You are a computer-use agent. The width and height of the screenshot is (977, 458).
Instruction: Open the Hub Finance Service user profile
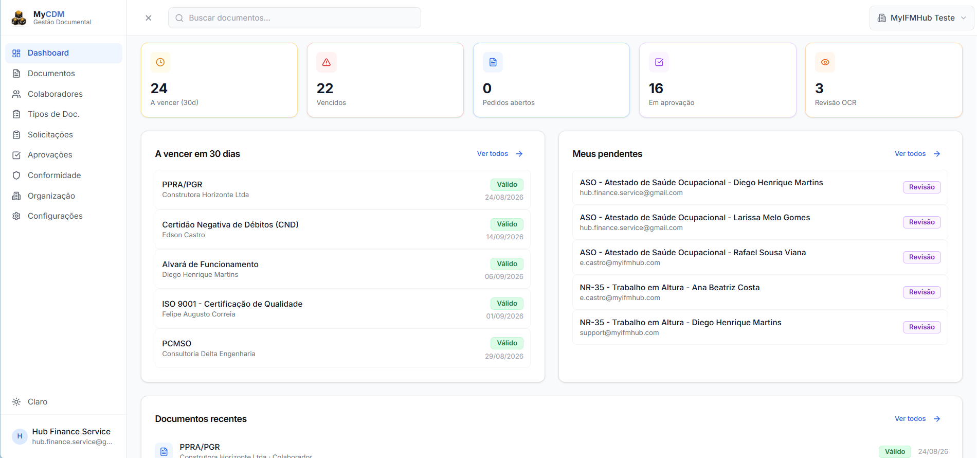point(64,436)
